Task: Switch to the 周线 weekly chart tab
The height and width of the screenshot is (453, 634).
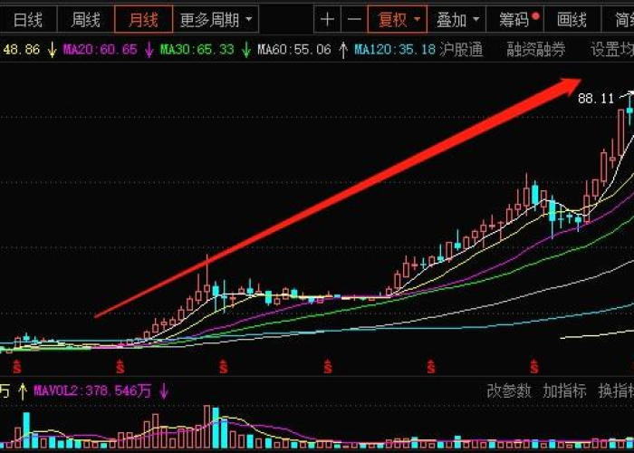Action: tap(86, 19)
